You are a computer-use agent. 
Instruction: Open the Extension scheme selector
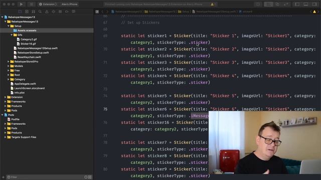[x=47, y=4]
